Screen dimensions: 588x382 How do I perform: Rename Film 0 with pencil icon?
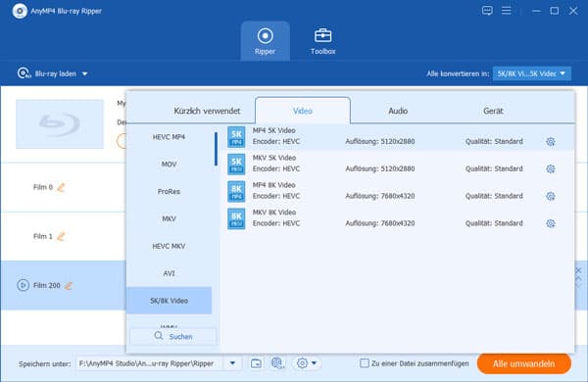61,187
